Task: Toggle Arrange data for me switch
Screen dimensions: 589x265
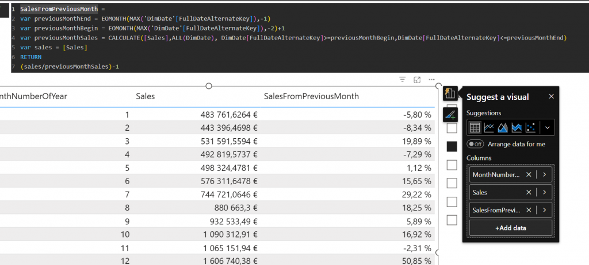Action: tap(475, 144)
